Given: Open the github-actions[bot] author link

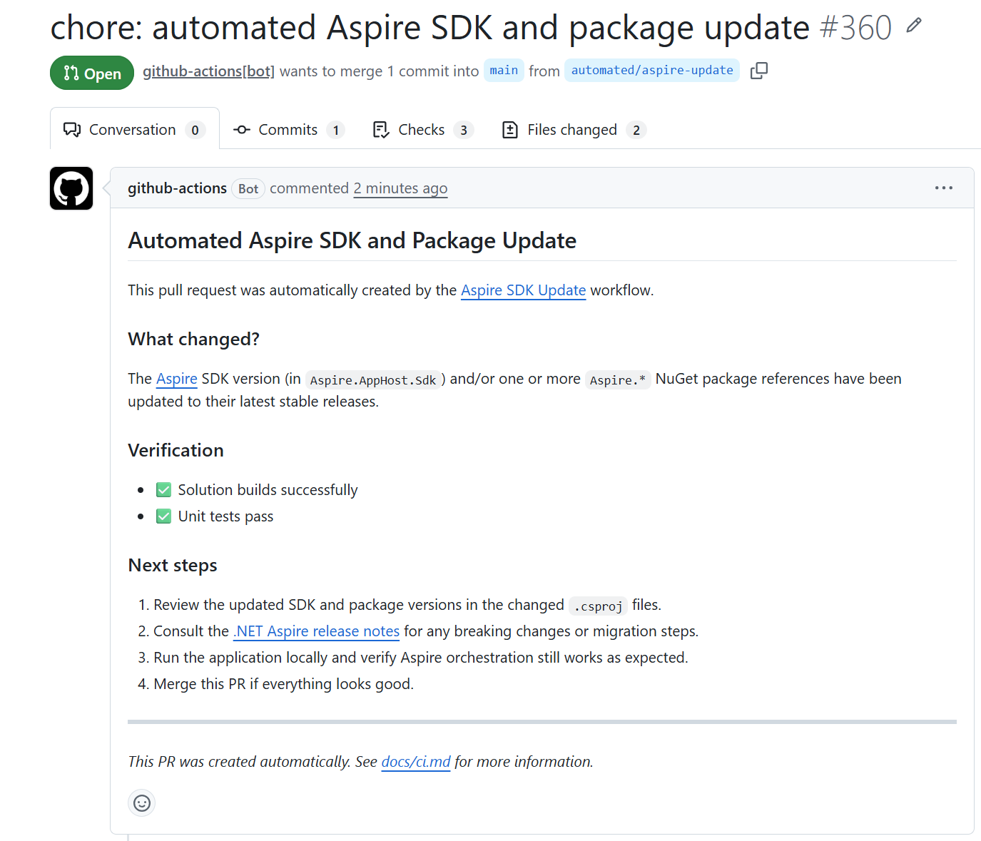Looking at the screenshot, I should pyautogui.click(x=208, y=71).
